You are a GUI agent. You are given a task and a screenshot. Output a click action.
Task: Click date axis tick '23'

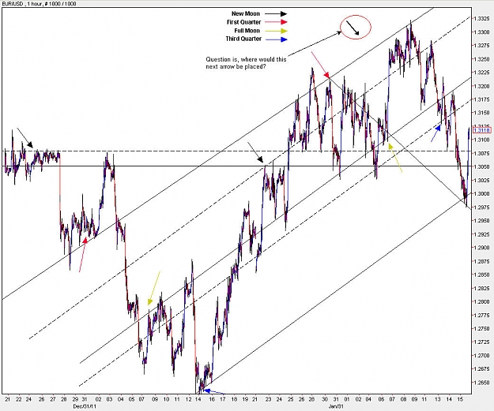[x=268, y=399]
